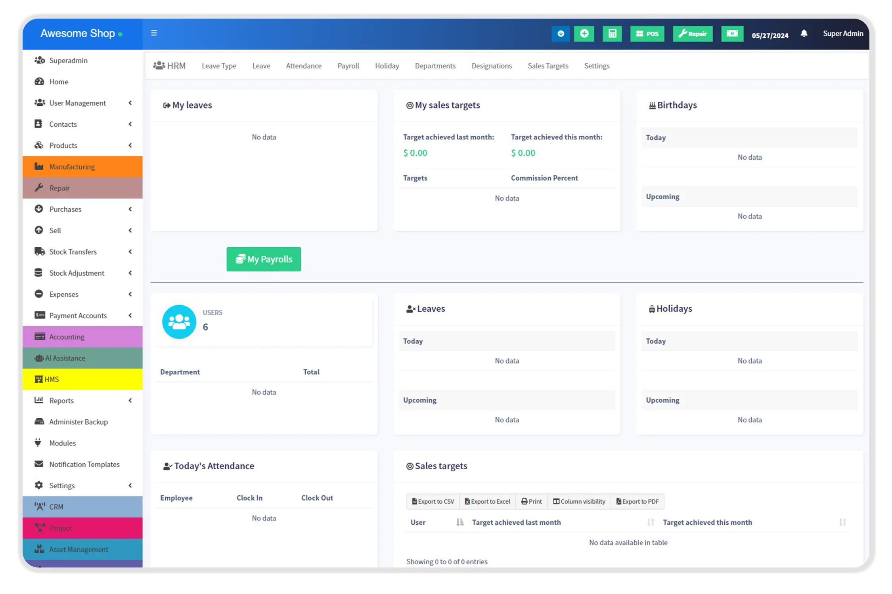
Task: Go to Home in the sidebar
Action: pyautogui.click(x=82, y=82)
